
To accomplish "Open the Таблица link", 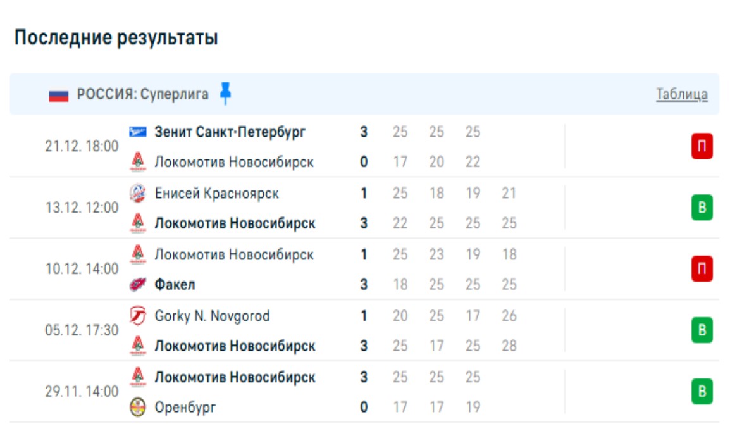I will (x=682, y=95).
